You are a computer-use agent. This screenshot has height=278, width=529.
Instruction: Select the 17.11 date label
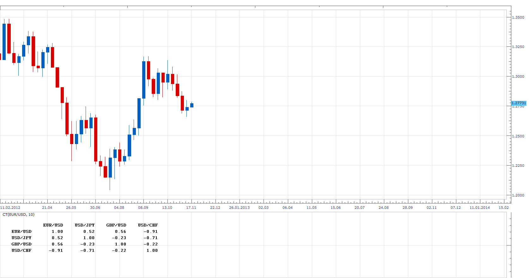[x=191, y=208]
